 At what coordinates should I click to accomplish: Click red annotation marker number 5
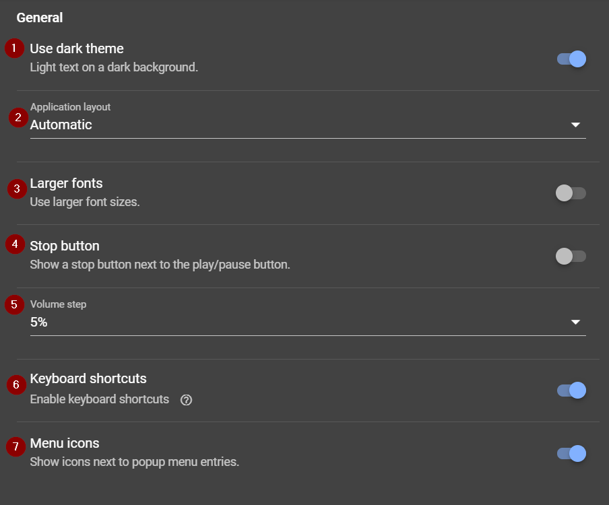click(x=14, y=304)
